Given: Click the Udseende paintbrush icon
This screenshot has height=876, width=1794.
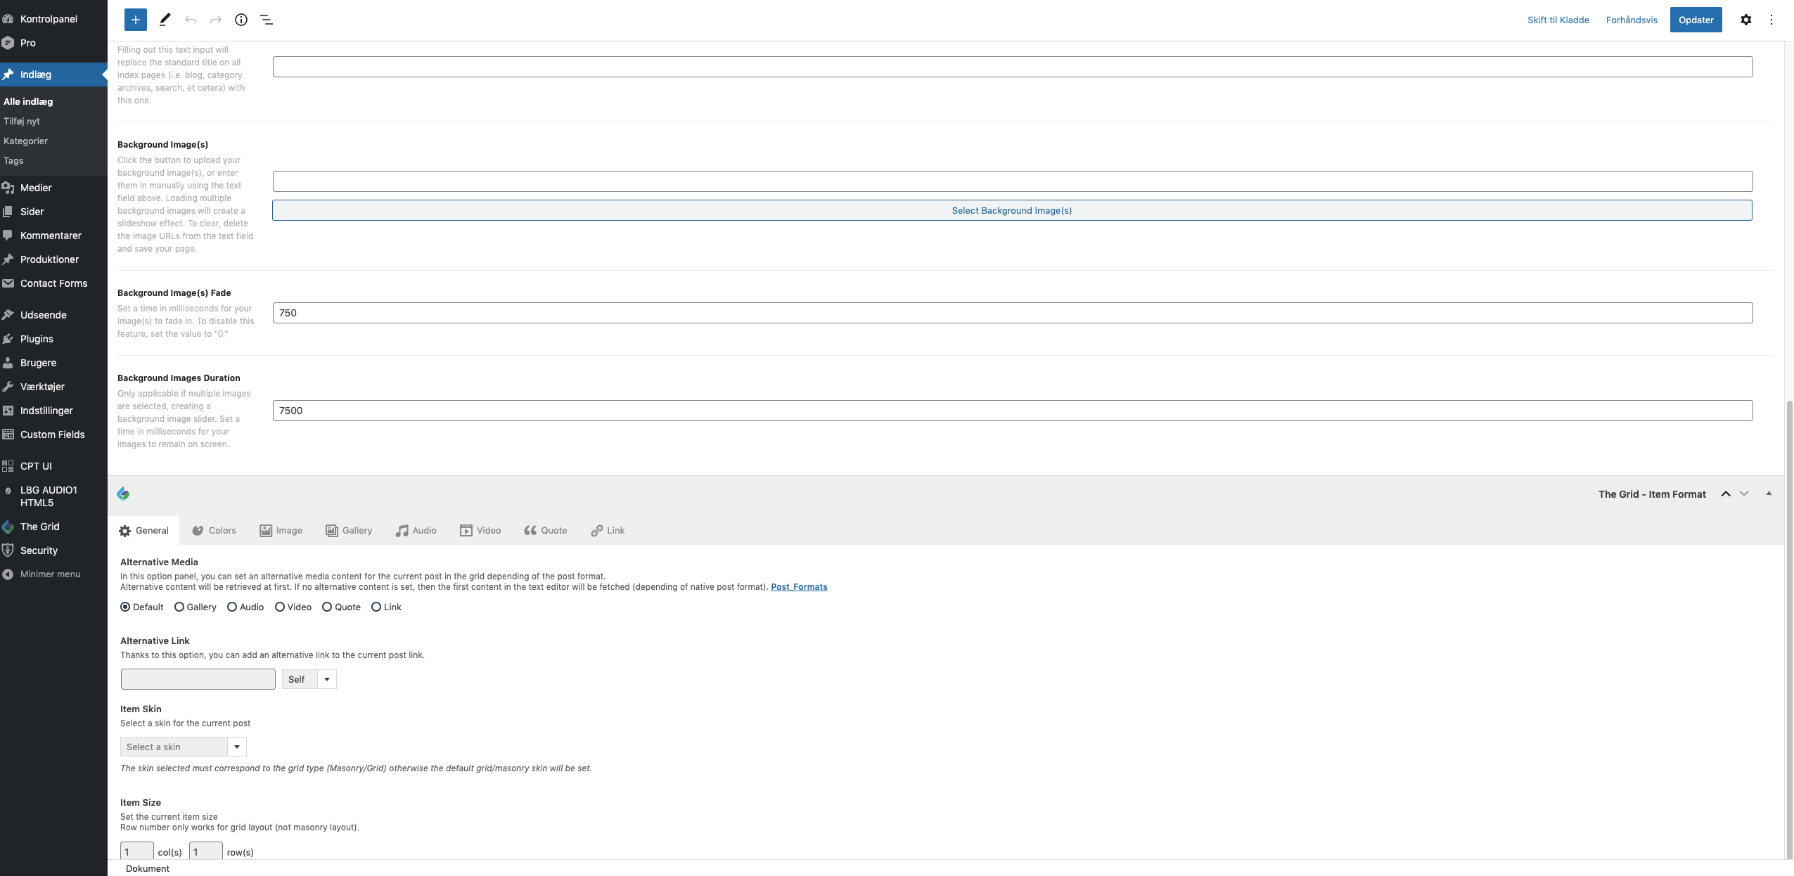Looking at the screenshot, I should point(8,315).
